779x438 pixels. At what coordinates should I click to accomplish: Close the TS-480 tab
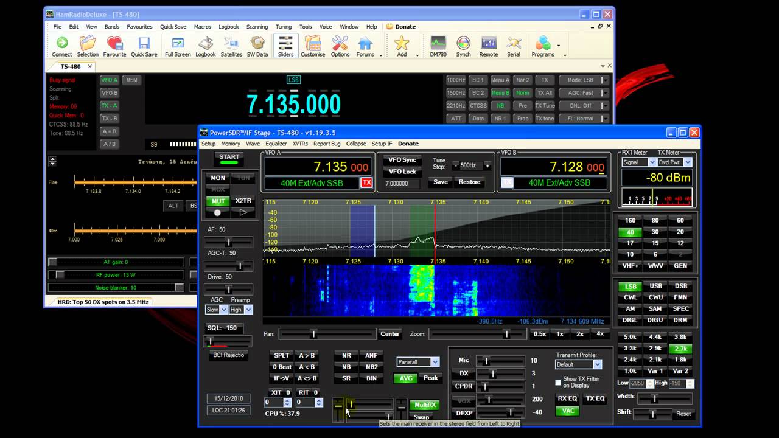pyautogui.click(x=89, y=67)
